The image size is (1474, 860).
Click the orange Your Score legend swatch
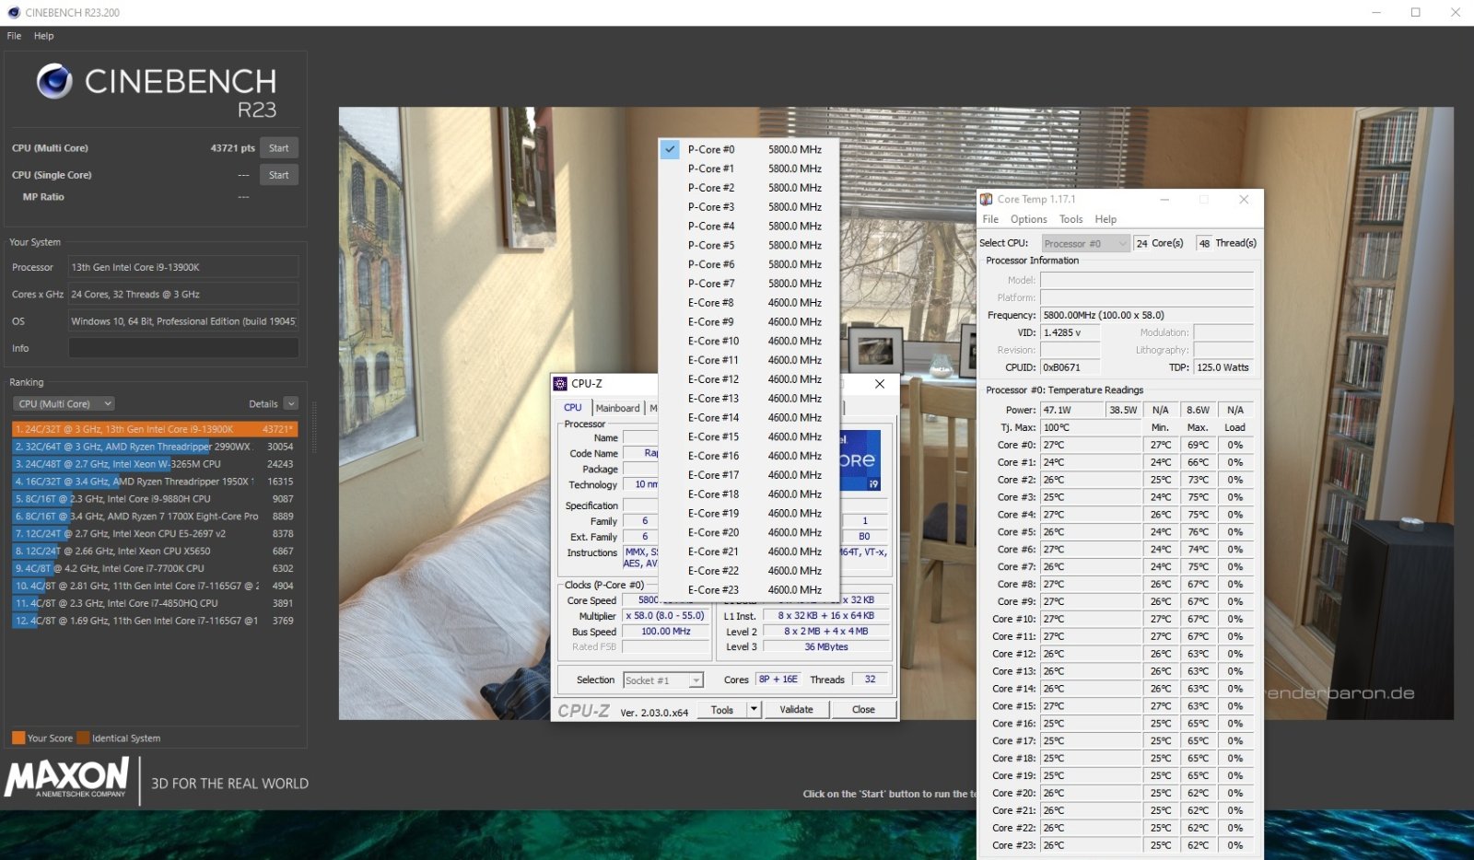[18, 738]
